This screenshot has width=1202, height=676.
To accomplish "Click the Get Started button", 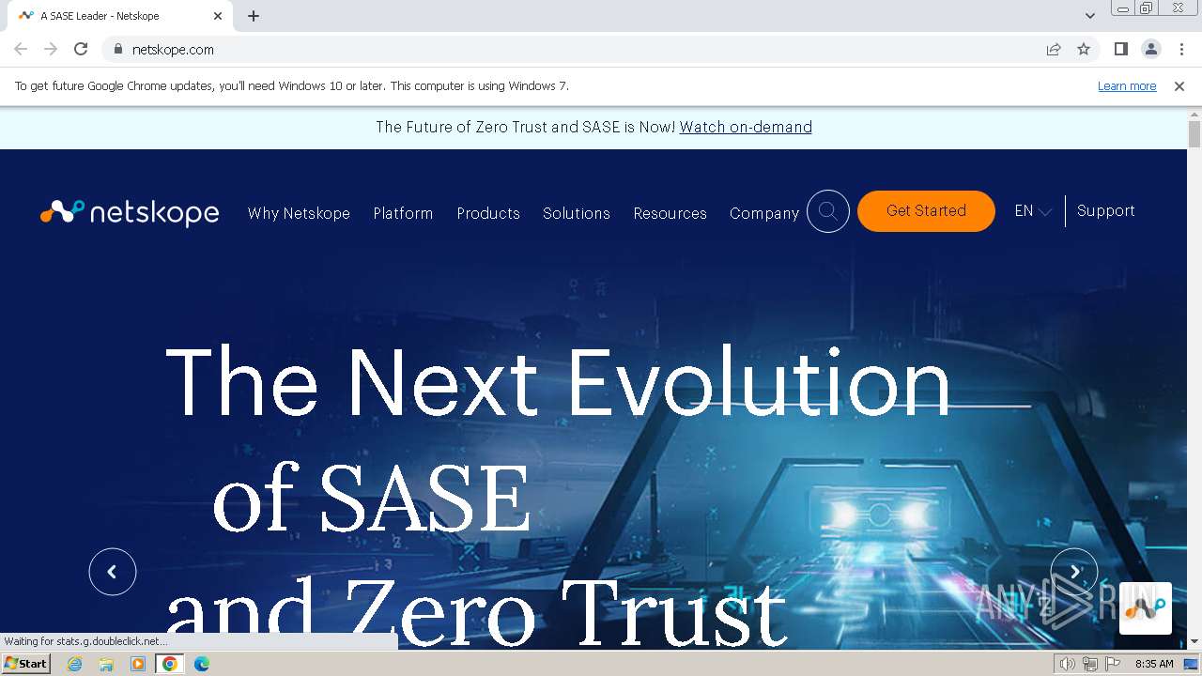I will pos(926,211).
